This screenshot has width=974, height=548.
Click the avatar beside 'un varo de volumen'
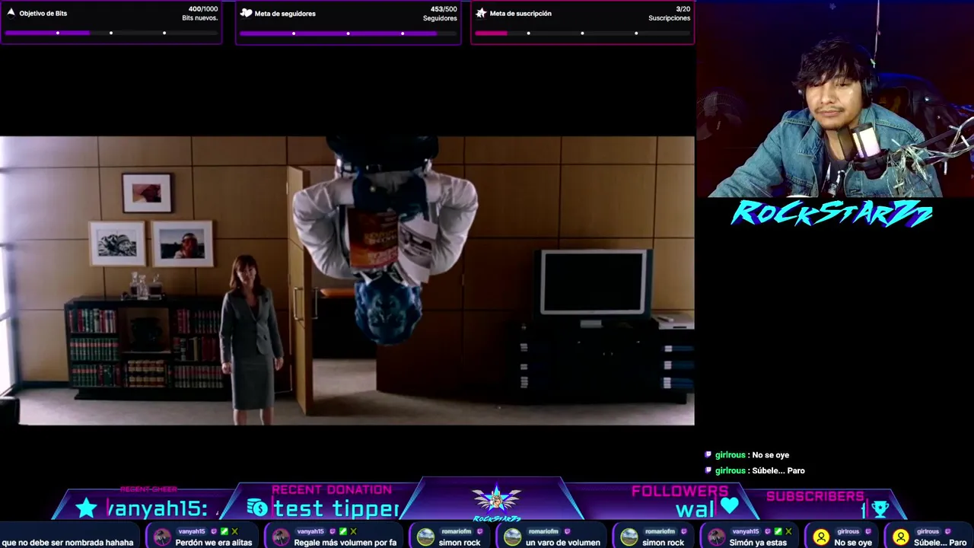(x=513, y=537)
